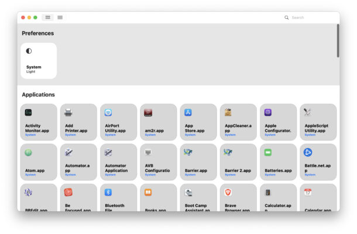Viewport: 357px width, 234px height.
Task: Click System label under Automator app
Action: pos(70,174)
